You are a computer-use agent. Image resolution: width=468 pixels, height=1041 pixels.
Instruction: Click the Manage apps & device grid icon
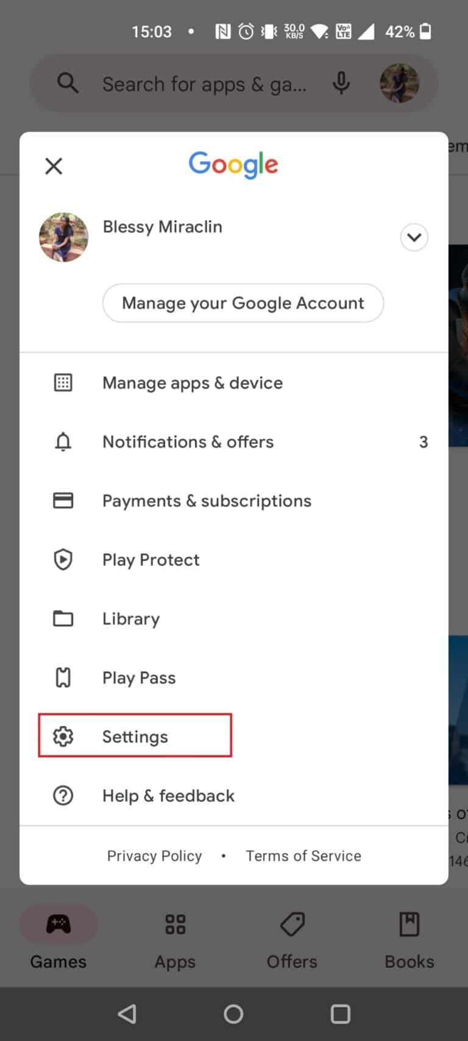[x=63, y=382]
